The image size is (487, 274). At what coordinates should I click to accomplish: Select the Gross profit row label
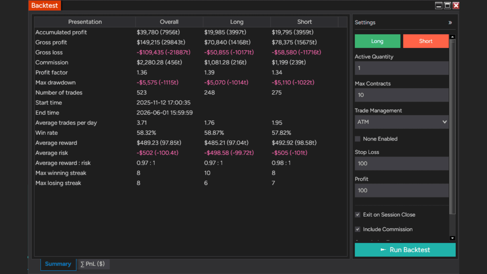pyautogui.click(x=51, y=42)
